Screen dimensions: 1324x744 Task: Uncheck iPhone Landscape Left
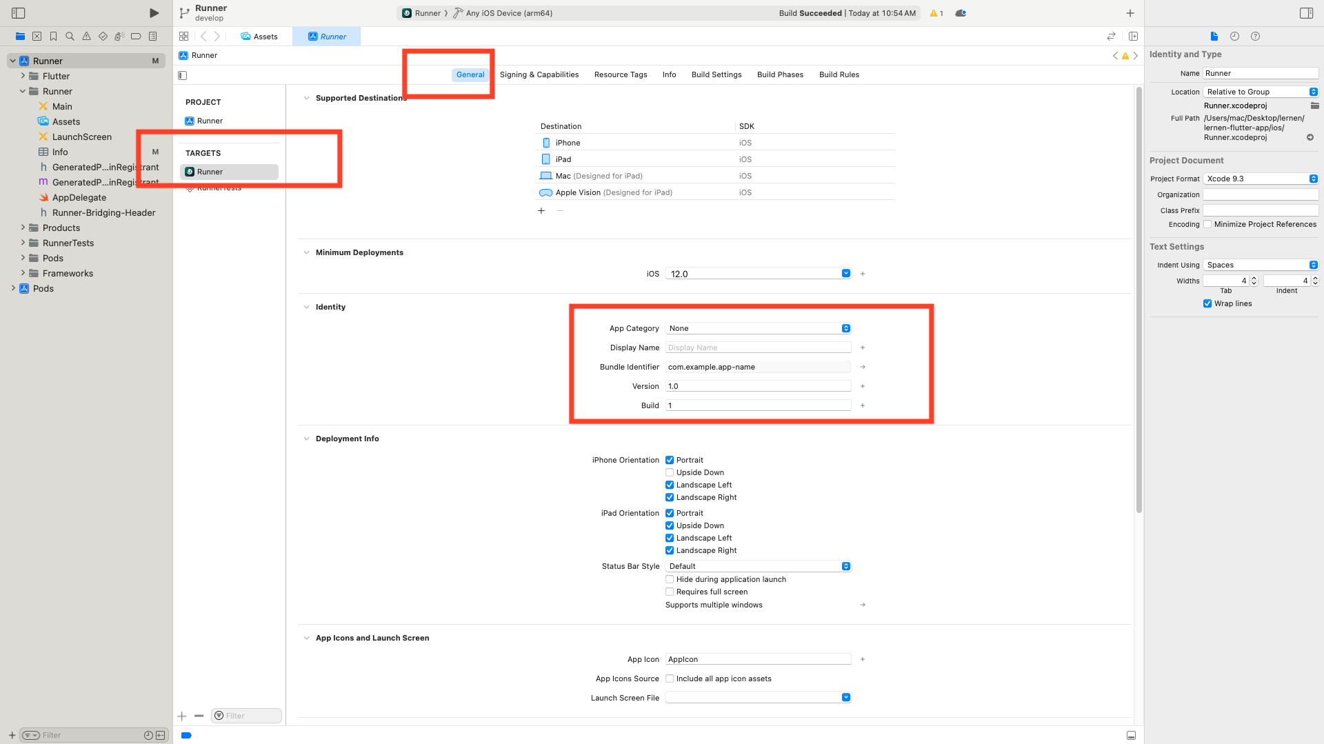[669, 485]
